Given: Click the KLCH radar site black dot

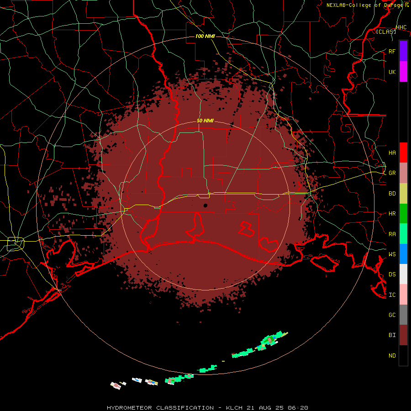Looking at the screenshot, I should (x=205, y=205).
